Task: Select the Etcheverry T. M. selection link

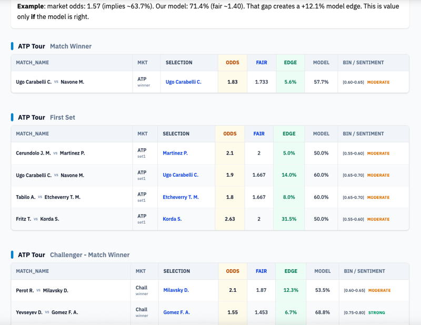Action: tap(181, 197)
